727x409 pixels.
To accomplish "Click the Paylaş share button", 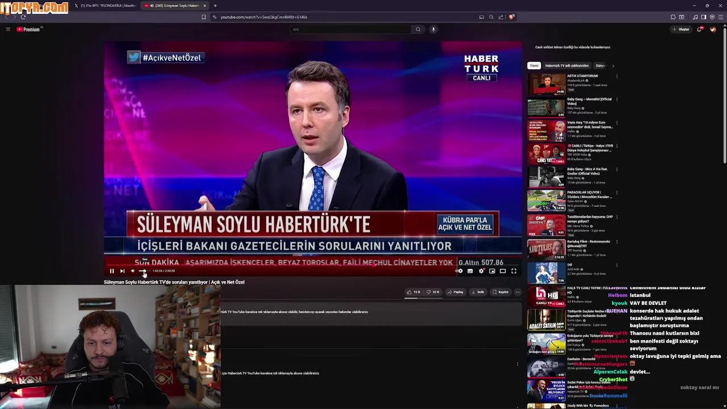I will point(456,292).
